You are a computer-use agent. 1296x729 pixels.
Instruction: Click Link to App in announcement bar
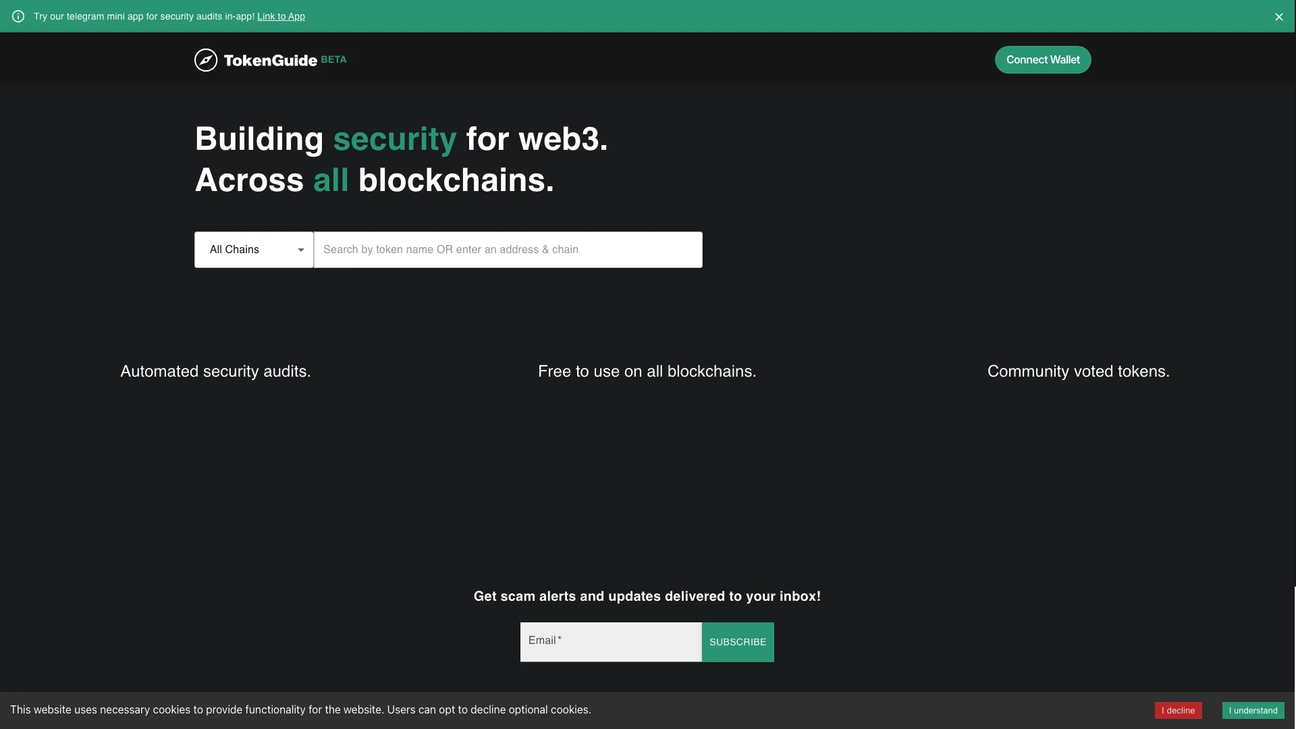click(x=280, y=15)
